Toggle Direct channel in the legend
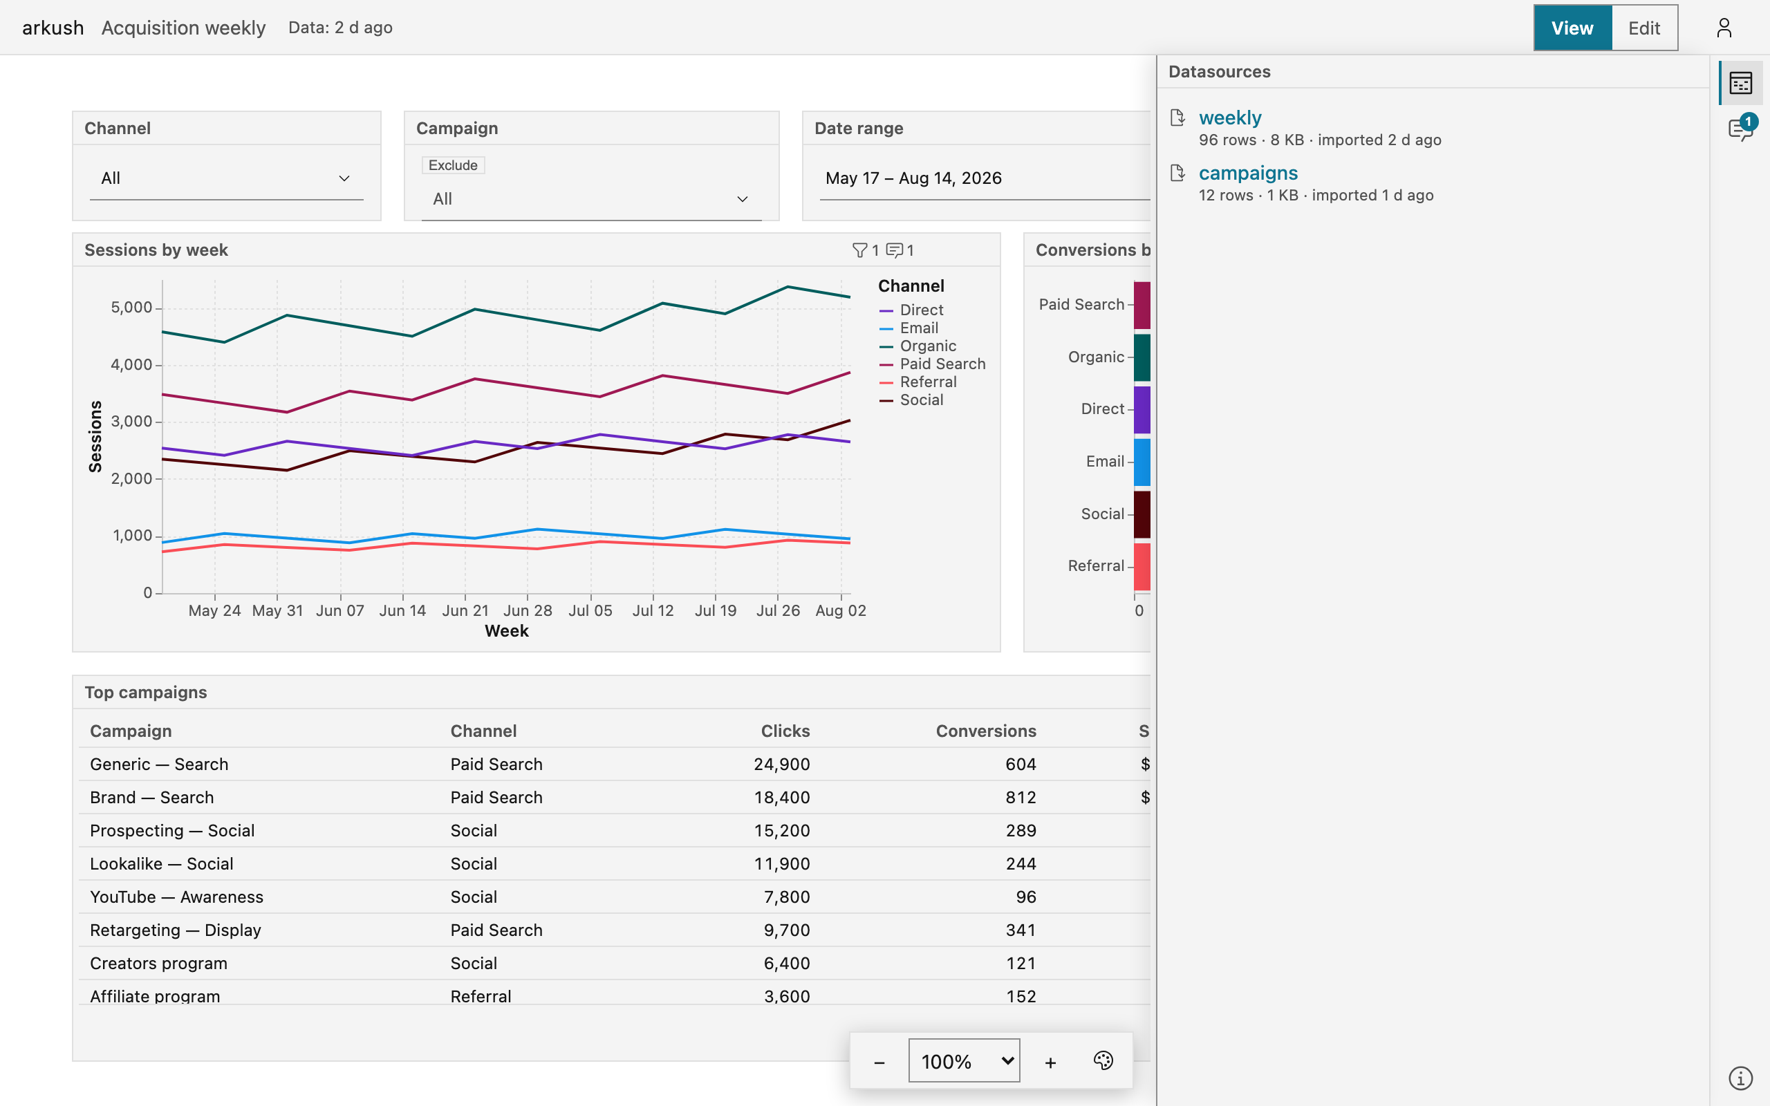 click(911, 310)
